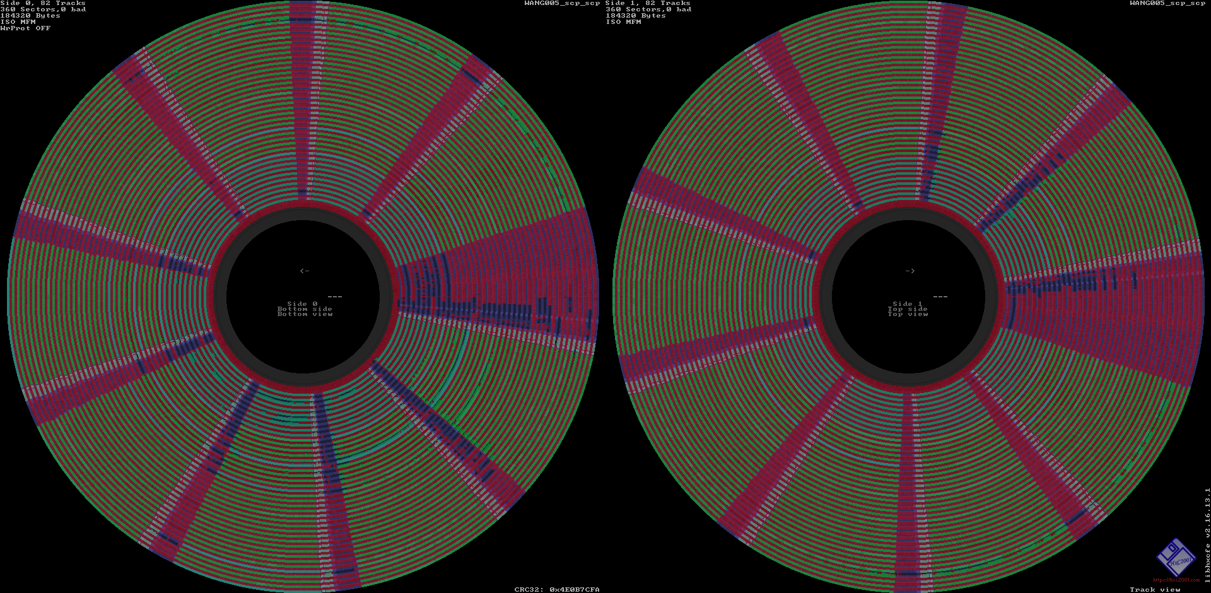Click the "Bottom view" label in the left hub

click(x=305, y=314)
